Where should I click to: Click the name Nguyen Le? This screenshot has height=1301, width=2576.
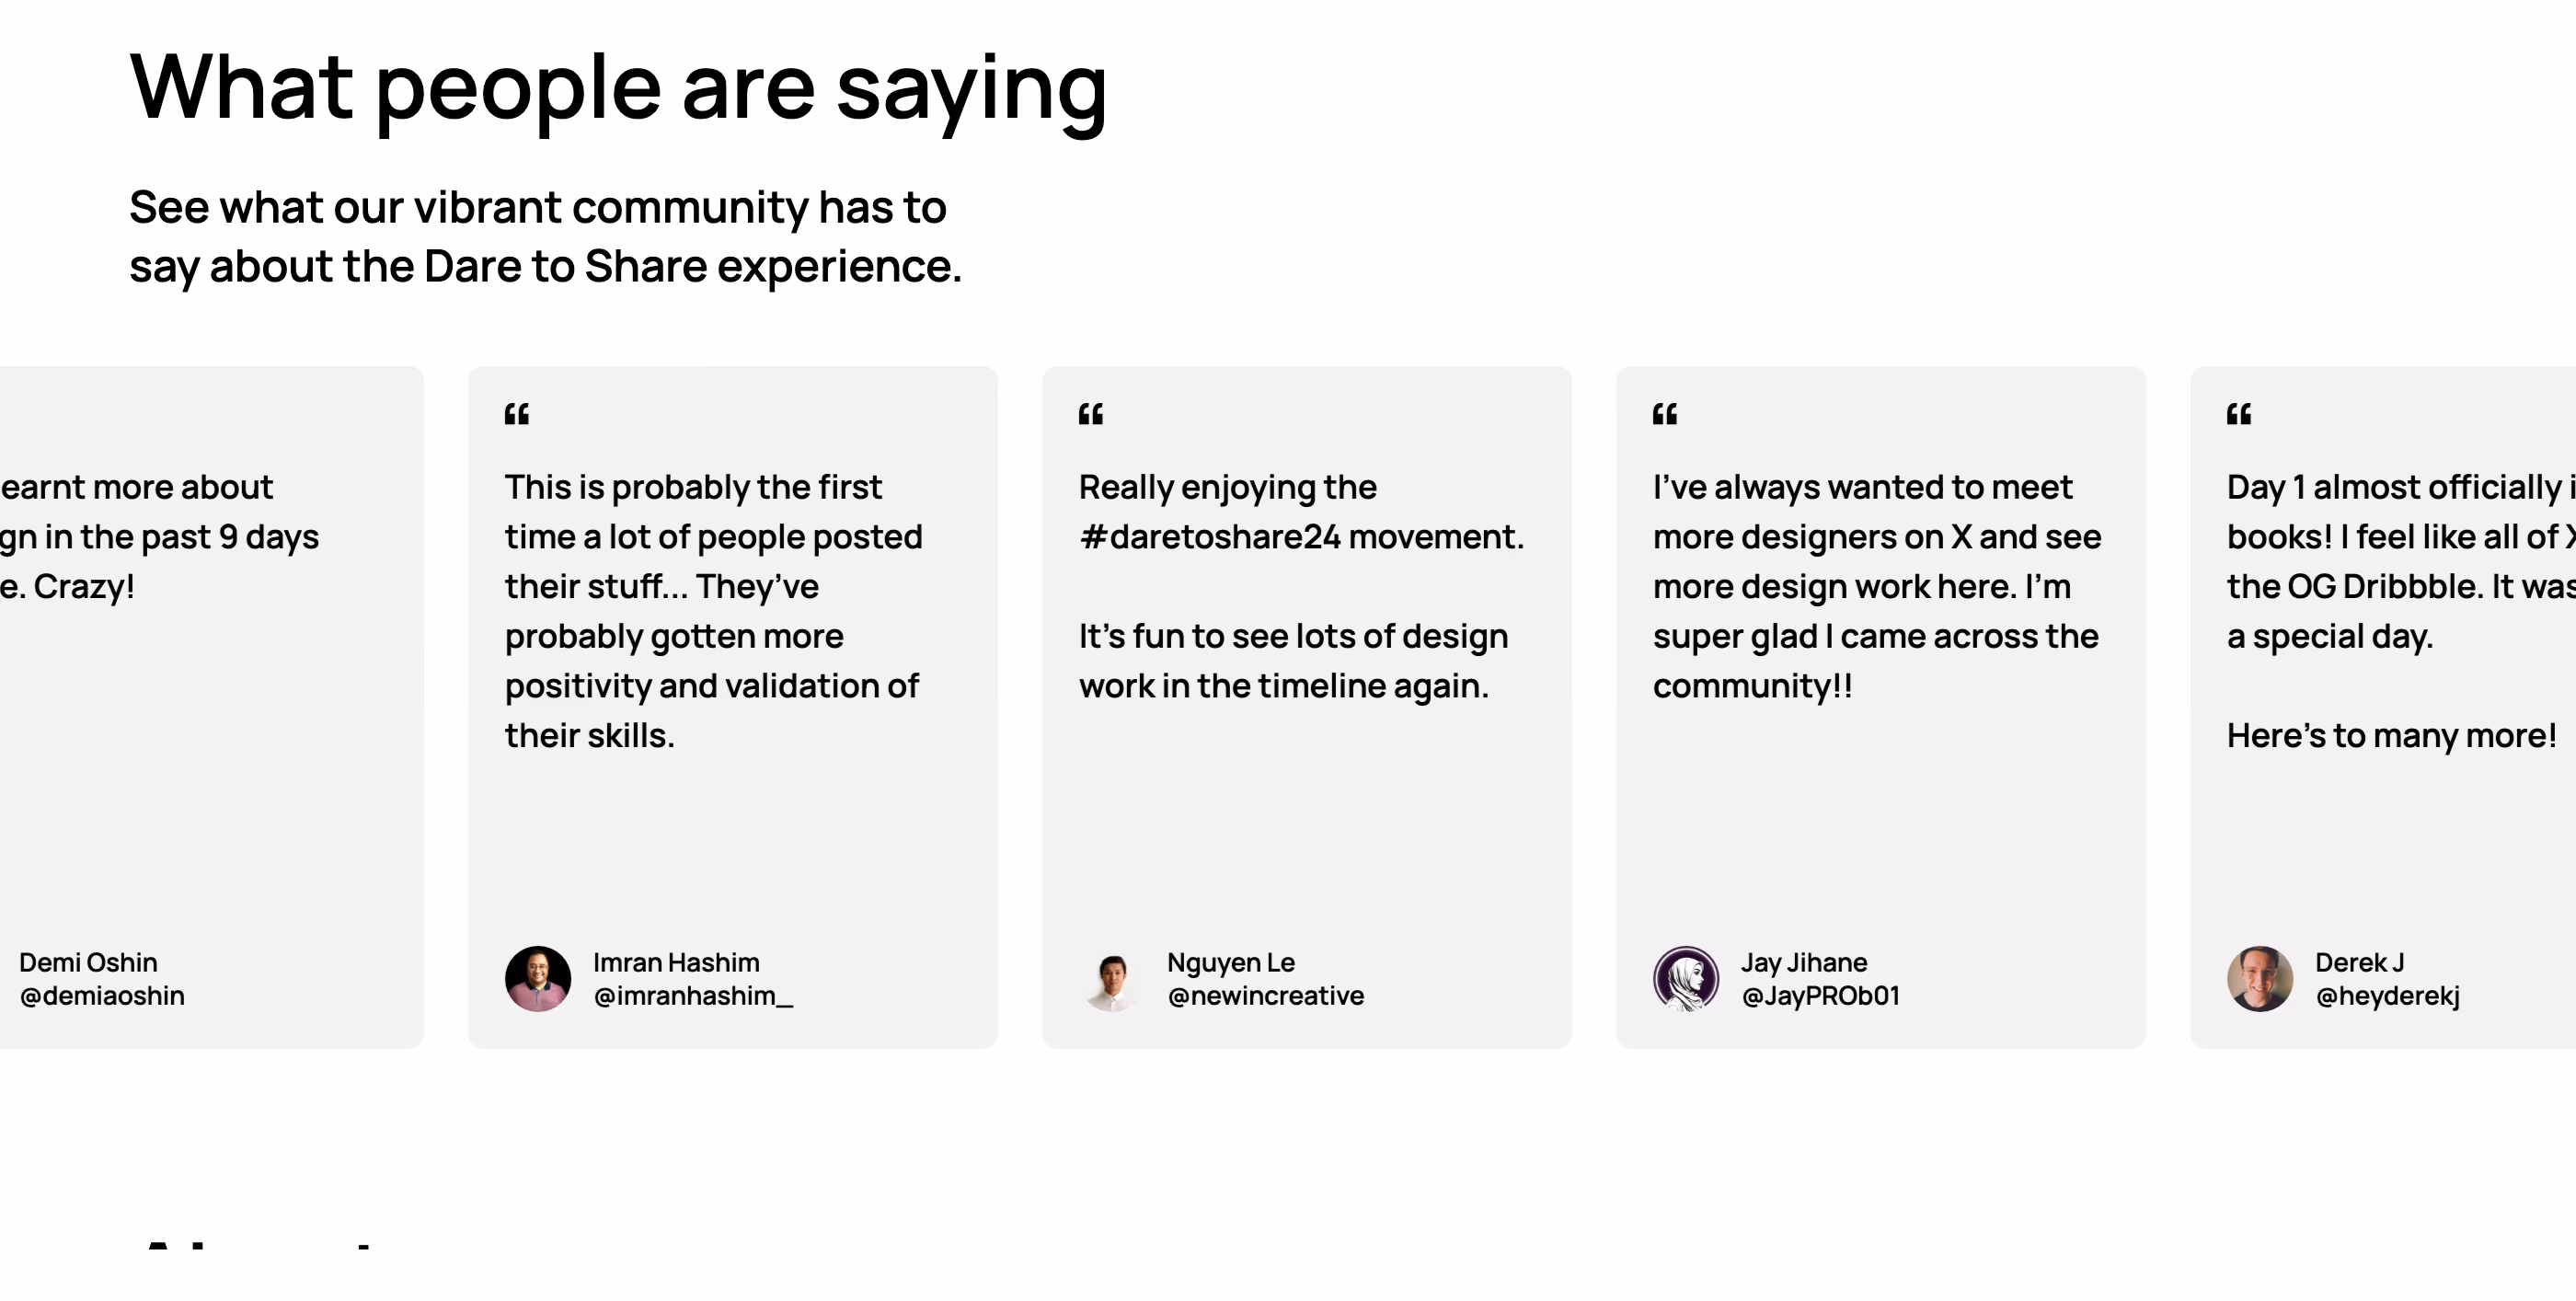pos(1231,963)
